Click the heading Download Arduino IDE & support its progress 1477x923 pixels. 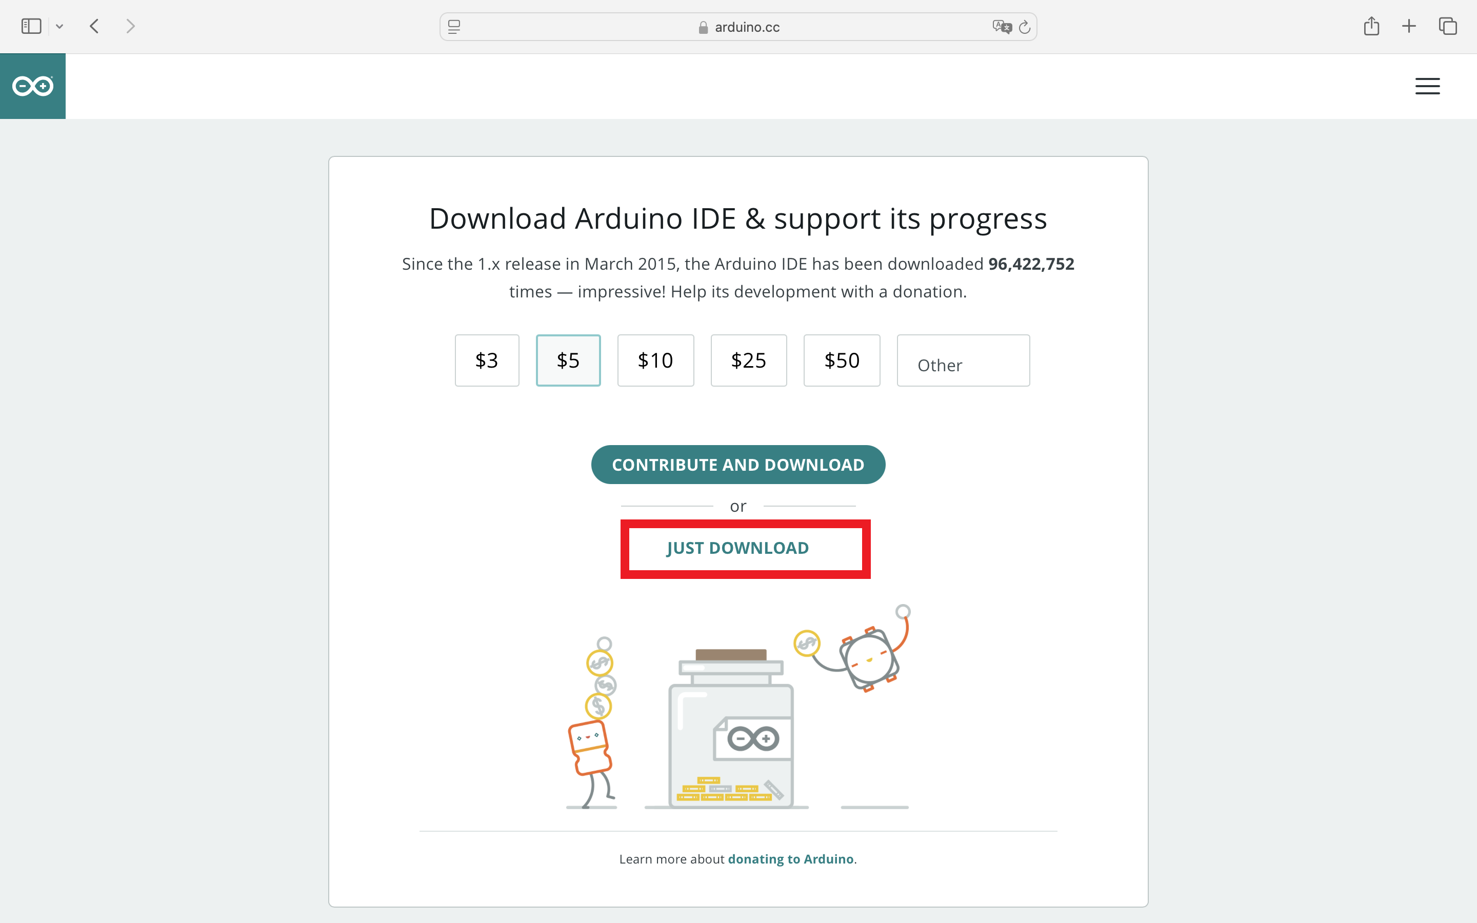[738, 218]
